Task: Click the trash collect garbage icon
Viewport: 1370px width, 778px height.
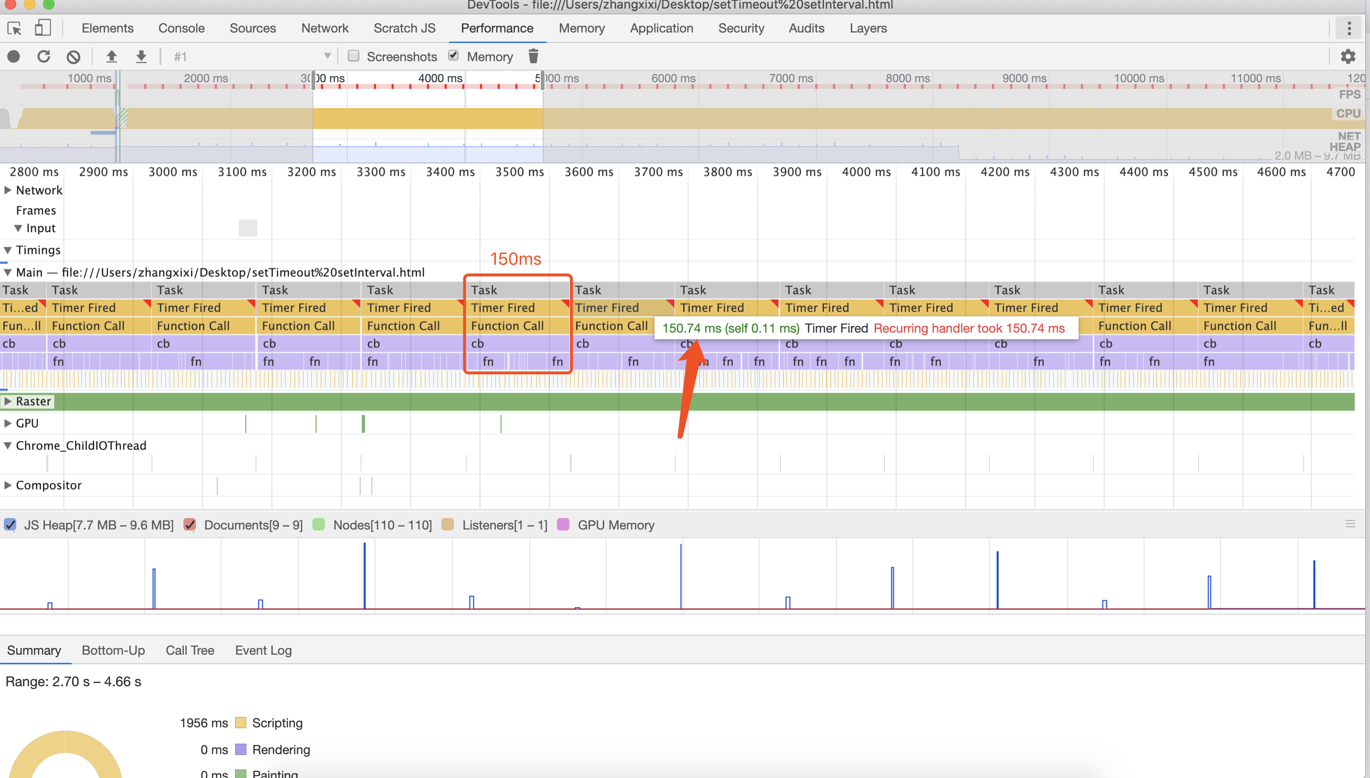Action: point(533,56)
